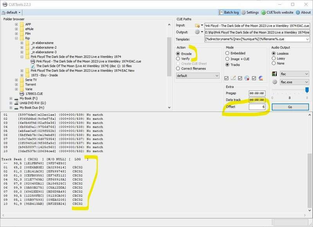Select the Verify action radio button
Screen dimensions: 313x227
pos(178,59)
